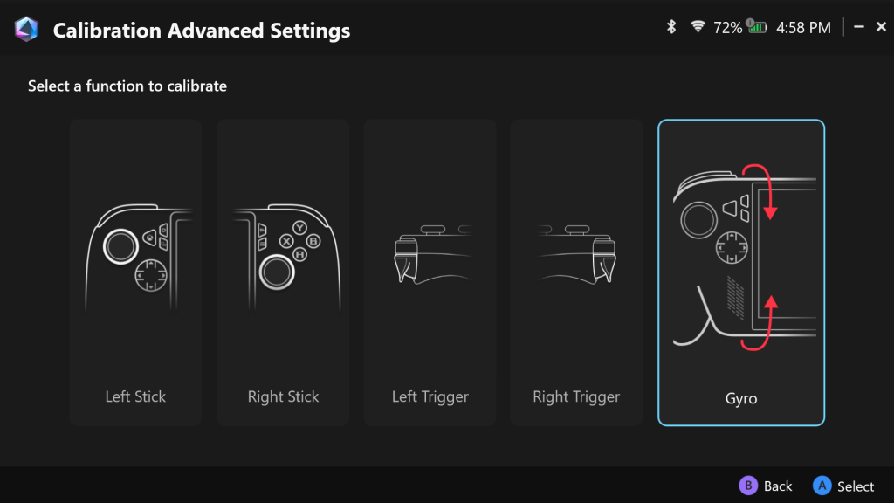The width and height of the screenshot is (894, 503).
Task: Click the 72% battery percentage text
Action: (727, 28)
